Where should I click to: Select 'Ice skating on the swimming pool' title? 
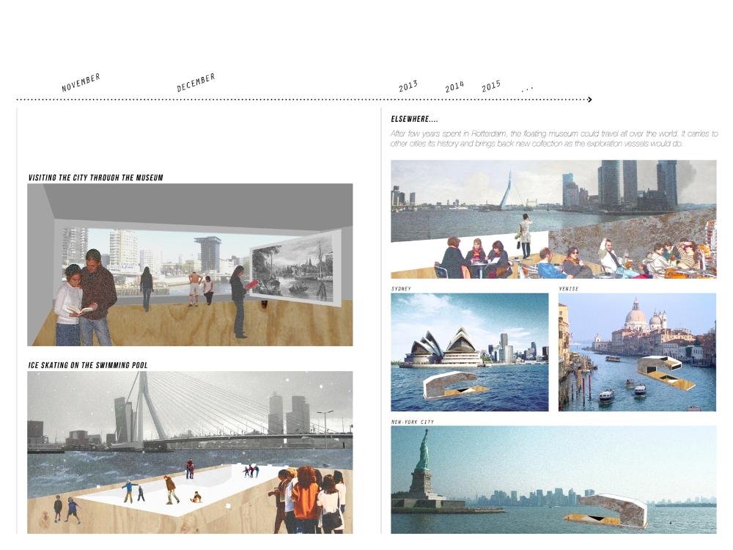88,364
